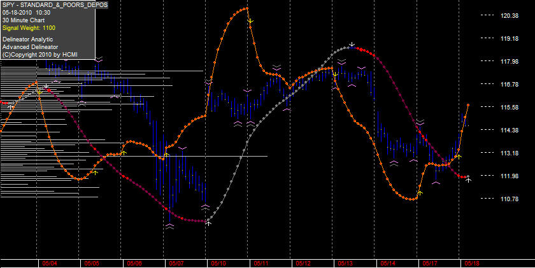
Task: Click white up arrow at 05/10 trough
Action: tap(209, 223)
